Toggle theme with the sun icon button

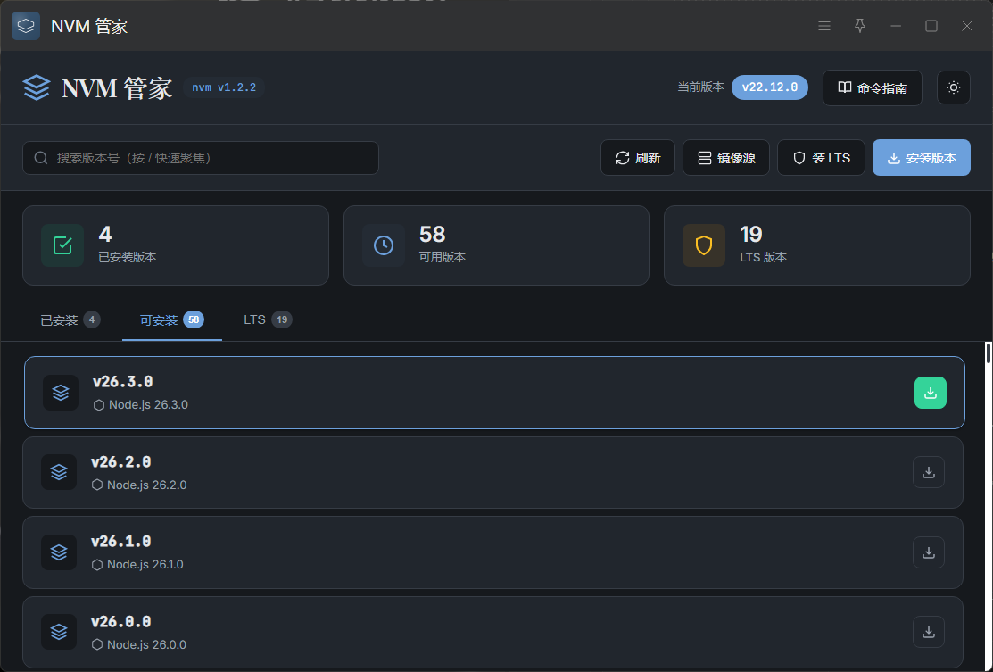pos(953,88)
